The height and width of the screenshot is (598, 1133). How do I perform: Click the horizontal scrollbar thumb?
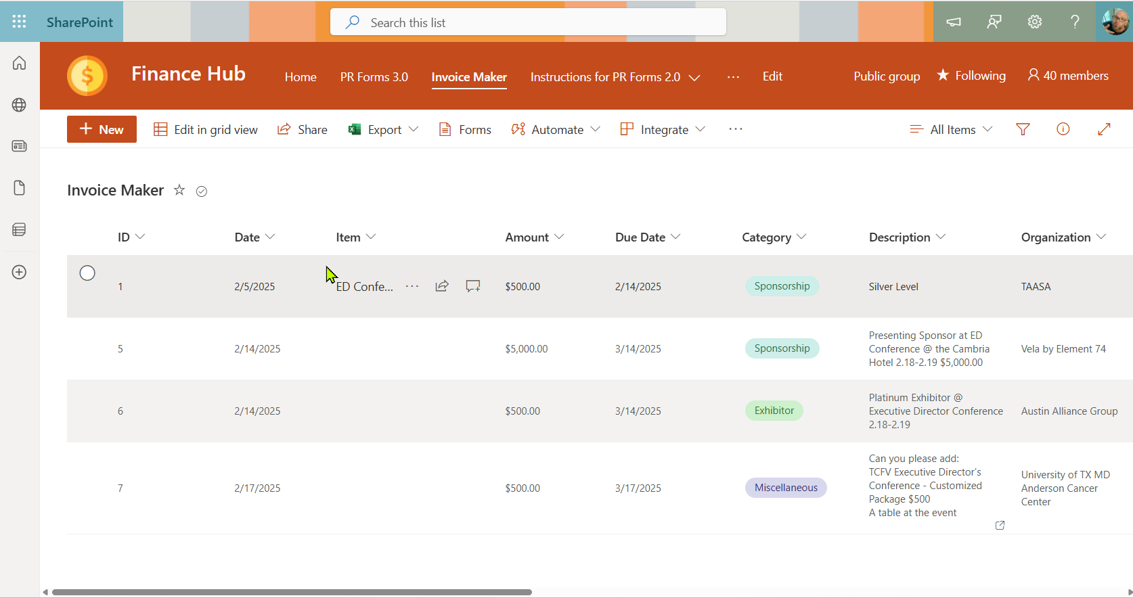pyautogui.click(x=292, y=592)
